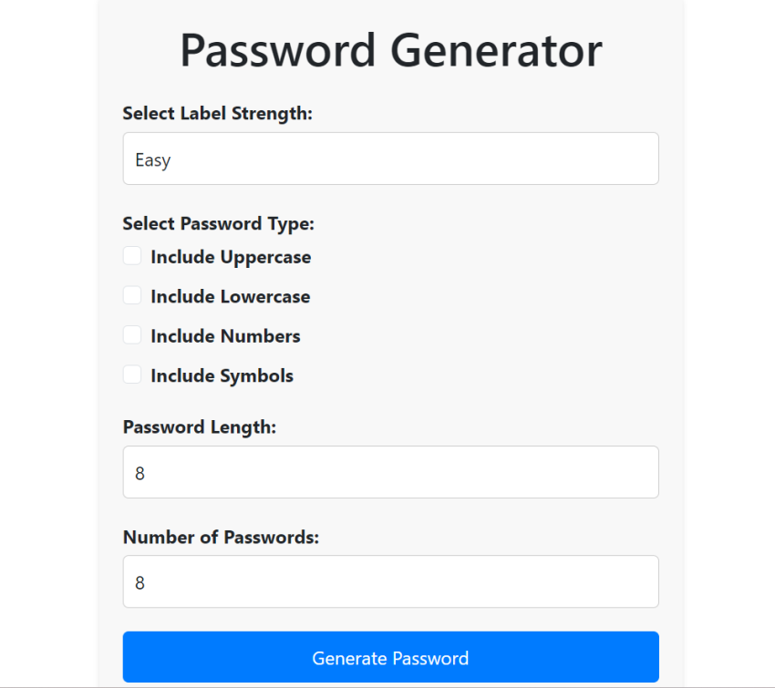The width and height of the screenshot is (775, 688).
Task: Click the Generate Password button
Action: click(x=390, y=657)
